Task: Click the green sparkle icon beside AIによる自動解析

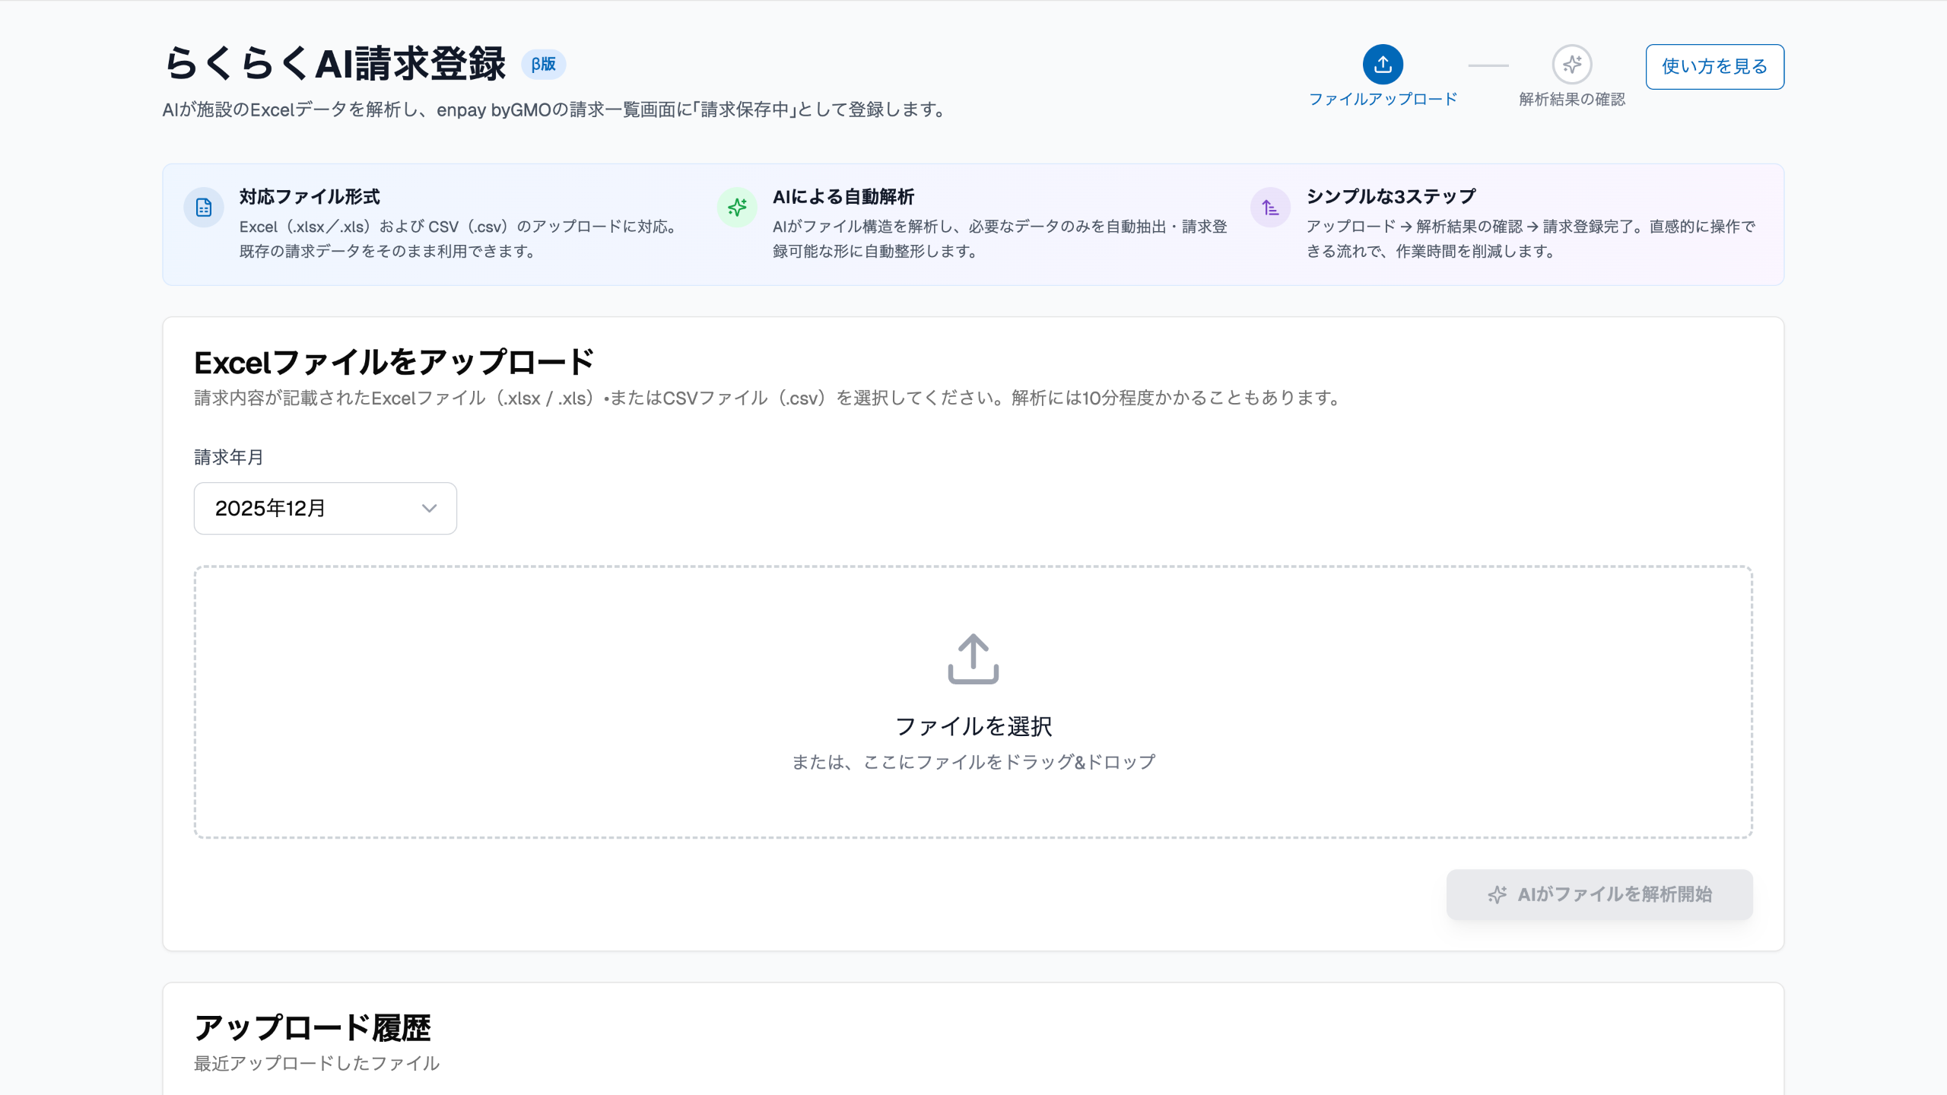Action: coord(737,208)
